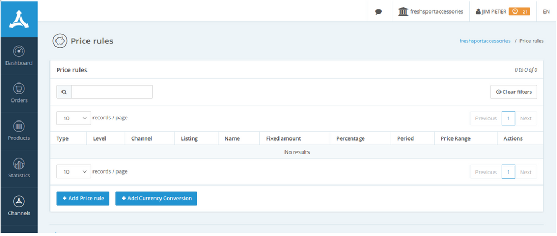This screenshot has width=557, height=236.
Task: Click the Add Currency Conversion button
Action: pos(156,199)
